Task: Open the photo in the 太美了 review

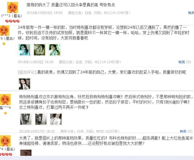Action: coord(26,153)
